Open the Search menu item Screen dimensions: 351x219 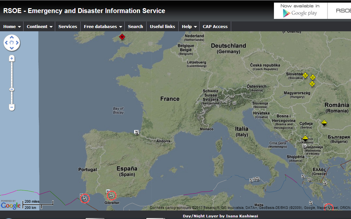[x=136, y=26]
